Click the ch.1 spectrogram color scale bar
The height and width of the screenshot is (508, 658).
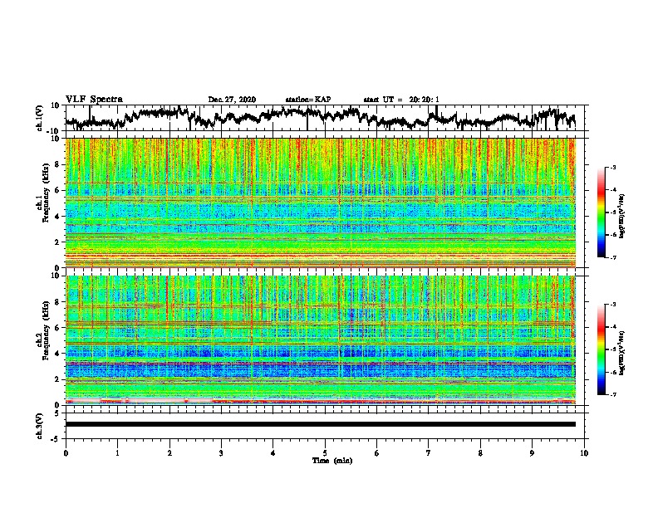click(x=601, y=212)
